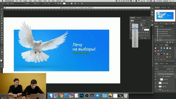Hide the second text layer
Screen dimensions: 176x99
pos(156,76)
